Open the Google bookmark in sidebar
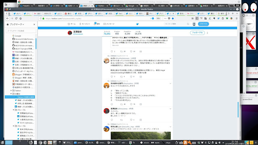 click(x=18, y=36)
